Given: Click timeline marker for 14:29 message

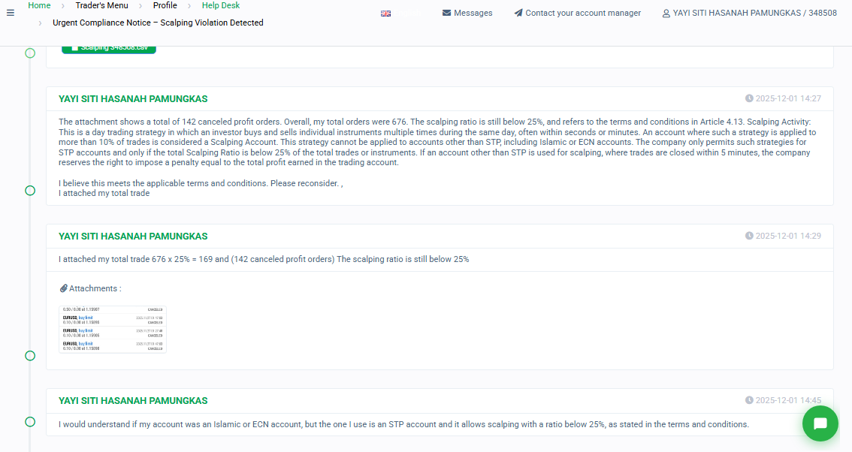Looking at the screenshot, I should (x=30, y=356).
